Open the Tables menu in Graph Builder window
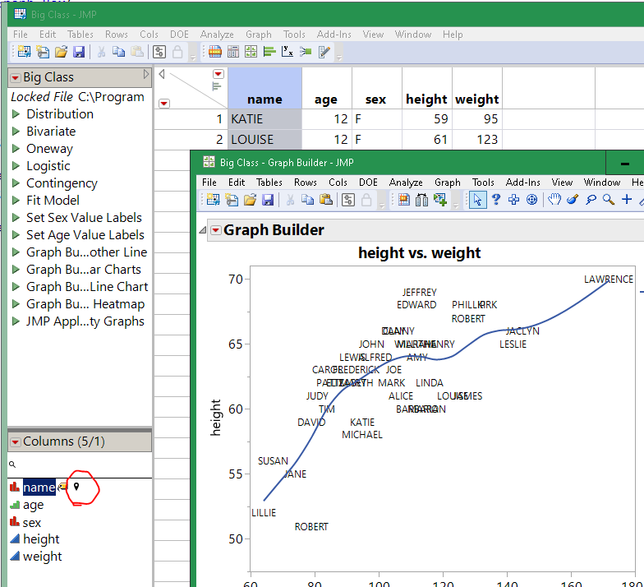Screen dimensions: 644x587 coord(269,183)
